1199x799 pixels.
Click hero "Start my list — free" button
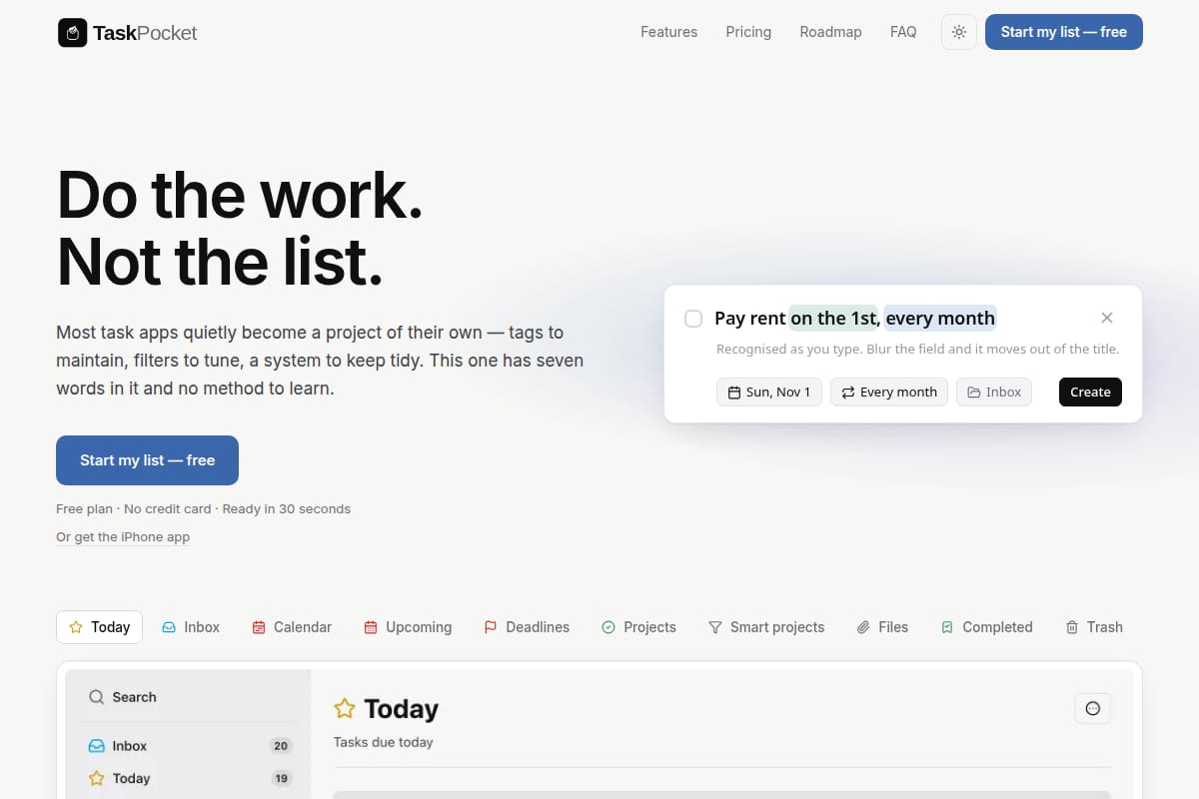(147, 460)
